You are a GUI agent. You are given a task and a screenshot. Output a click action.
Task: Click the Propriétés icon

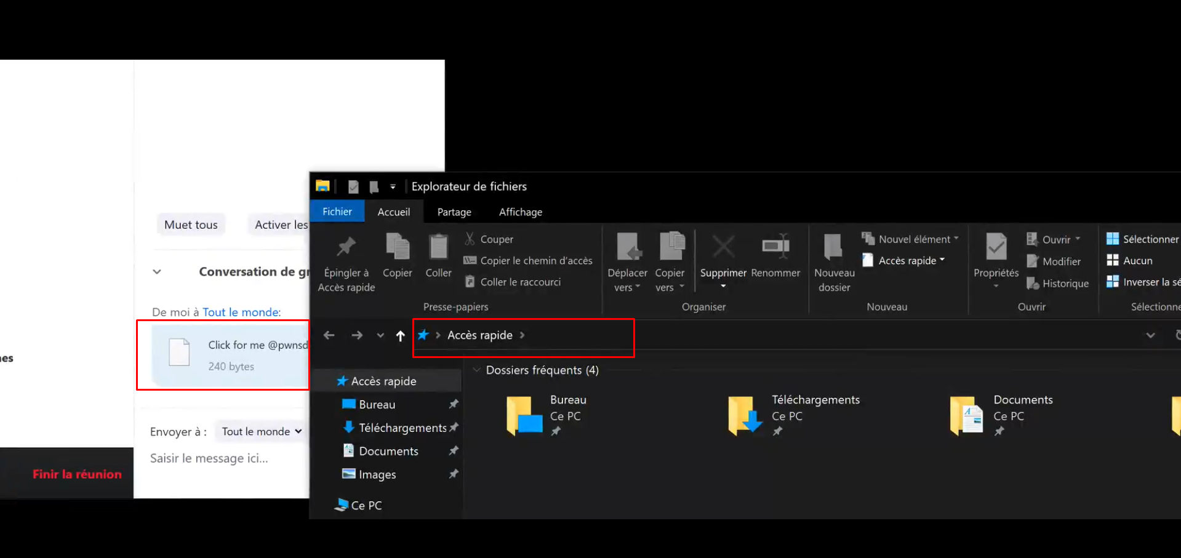pos(996,248)
